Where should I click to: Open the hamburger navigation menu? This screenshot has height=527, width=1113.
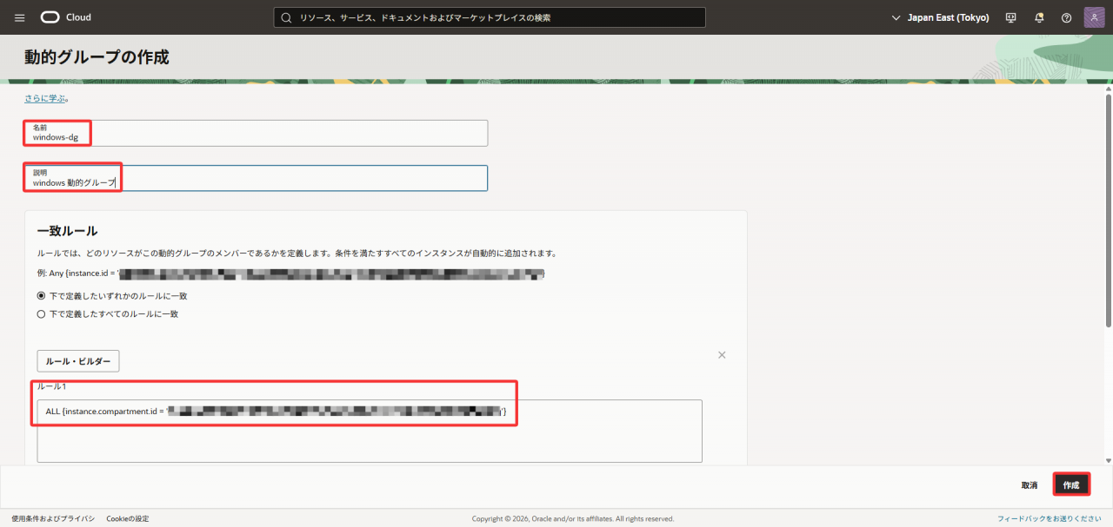pyautogui.click(x=20, y=17)
